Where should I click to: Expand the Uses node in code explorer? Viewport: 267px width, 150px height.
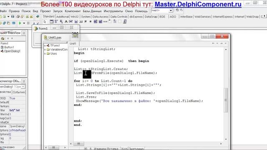[45, 54]
